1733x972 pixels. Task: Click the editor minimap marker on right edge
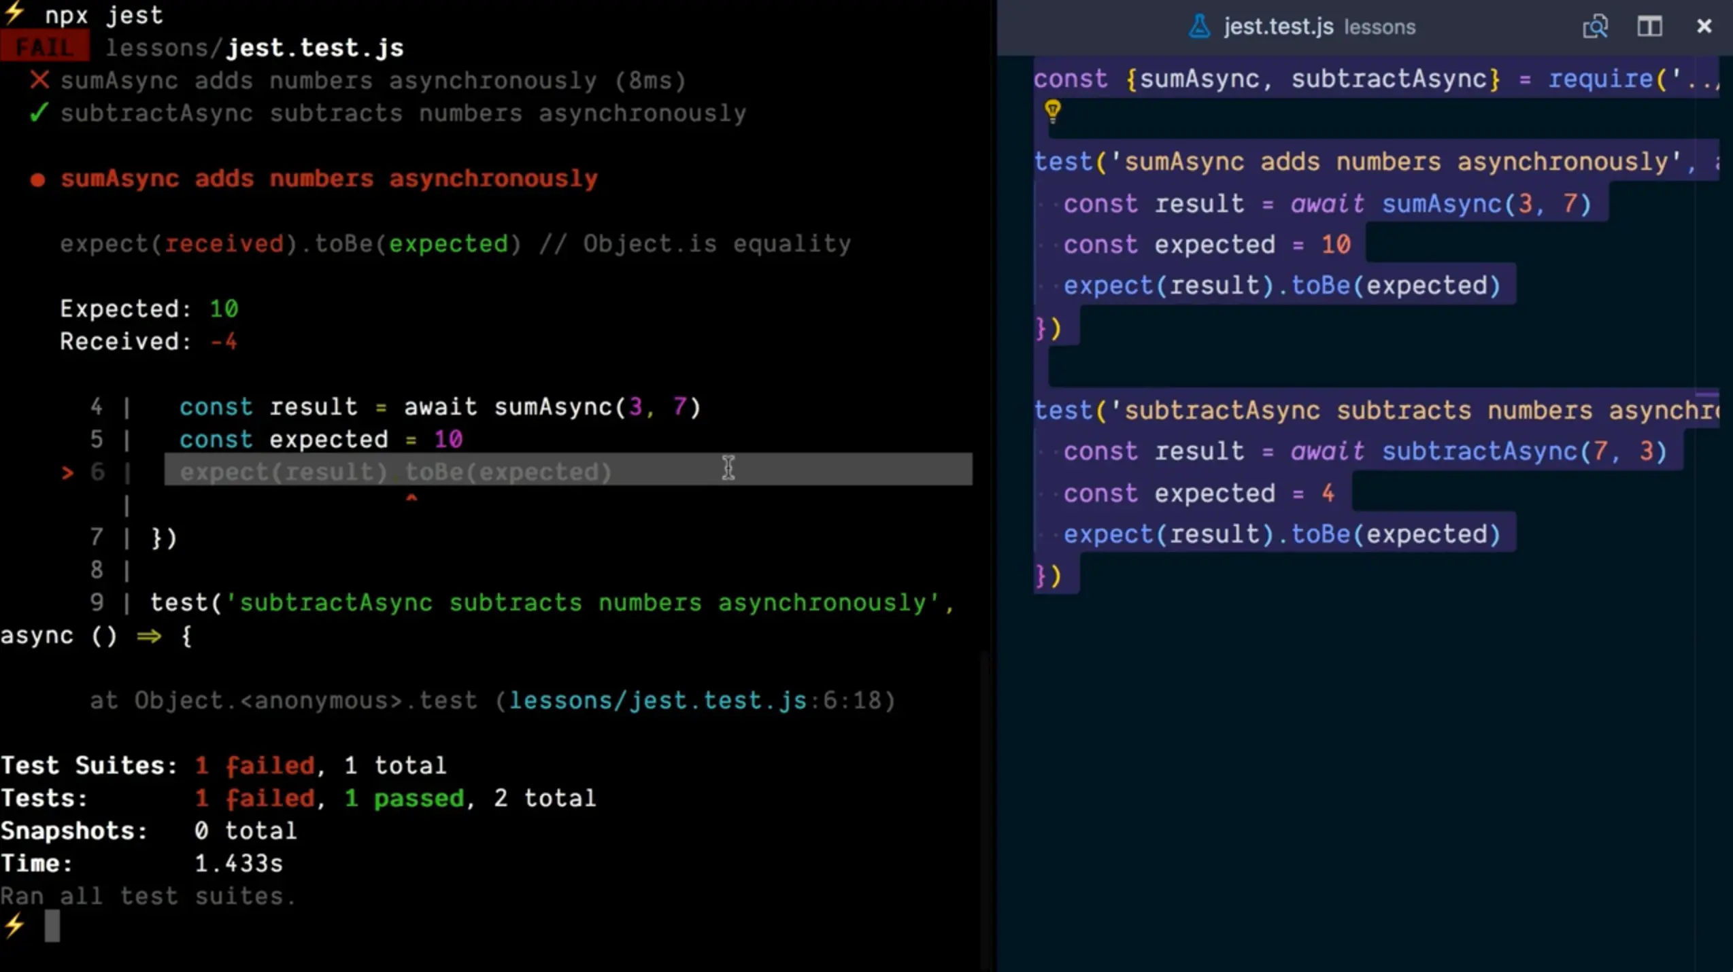1706,394
